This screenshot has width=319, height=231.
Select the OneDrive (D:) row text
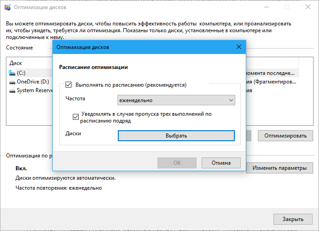click(x=33, y=82)
